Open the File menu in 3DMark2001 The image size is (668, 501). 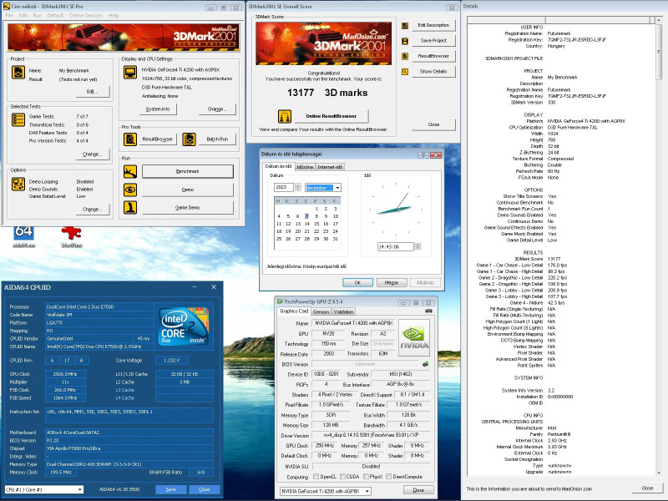pos(9,15)
